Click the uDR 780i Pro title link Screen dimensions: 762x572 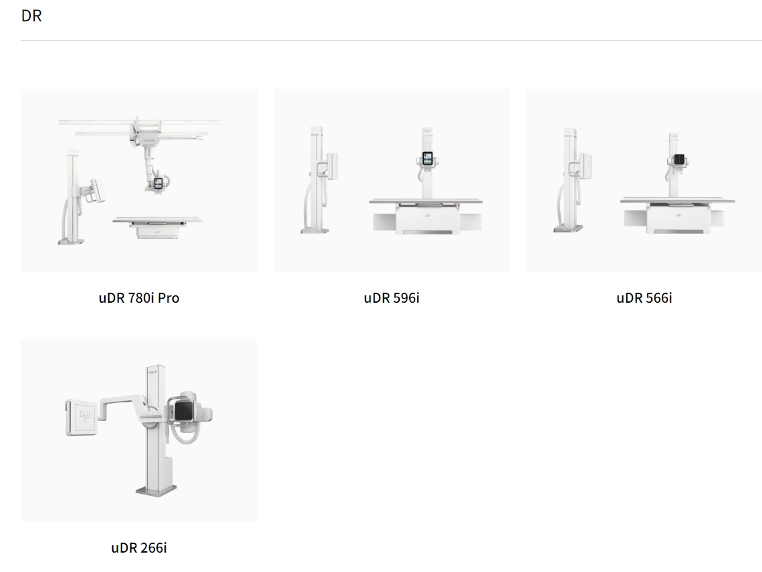[x=139, y=298]
